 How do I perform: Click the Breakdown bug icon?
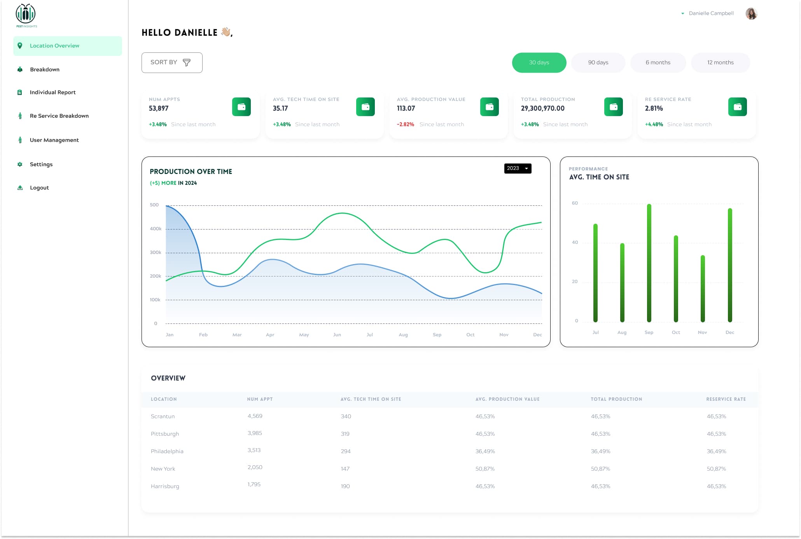20,70
